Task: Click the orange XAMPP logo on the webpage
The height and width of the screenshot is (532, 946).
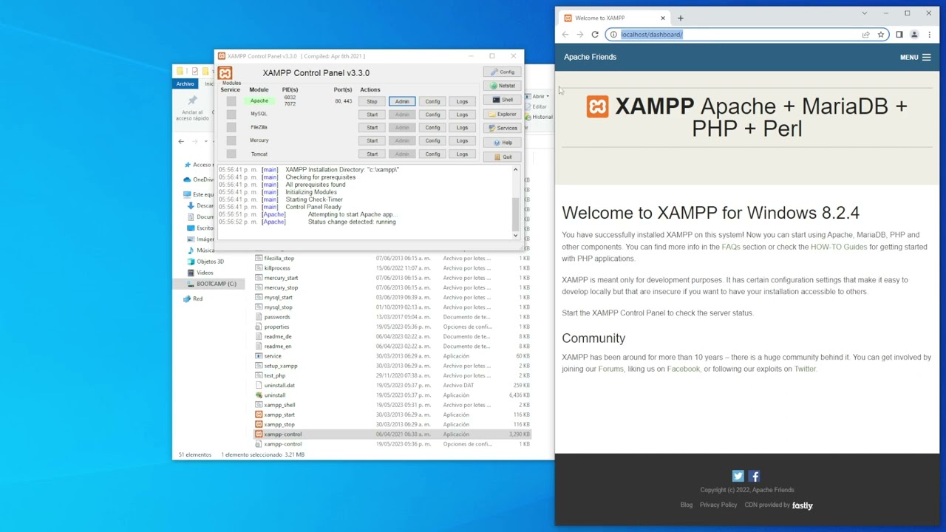Action: coord(598,106)
